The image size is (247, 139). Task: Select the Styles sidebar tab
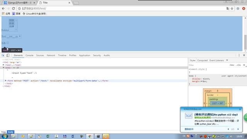click(x=193, y=61)
